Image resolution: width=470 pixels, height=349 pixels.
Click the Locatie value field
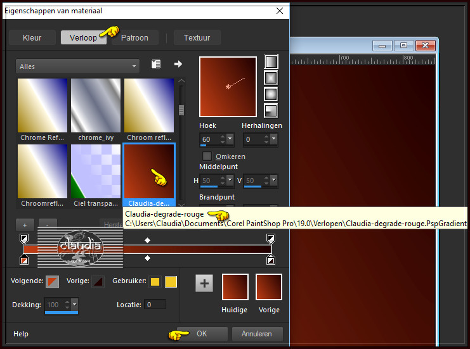[155, 305]
